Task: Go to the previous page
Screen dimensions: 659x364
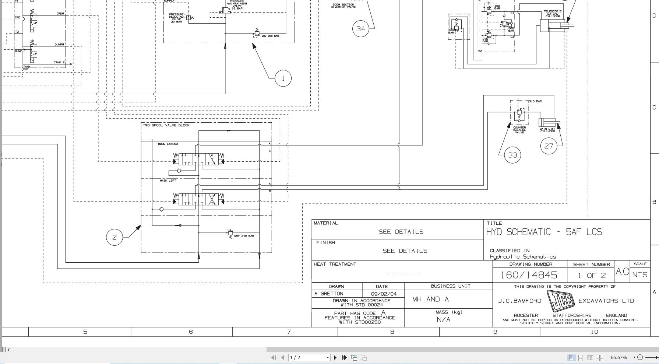Action: pyautogui.click(x=282, y=357)
